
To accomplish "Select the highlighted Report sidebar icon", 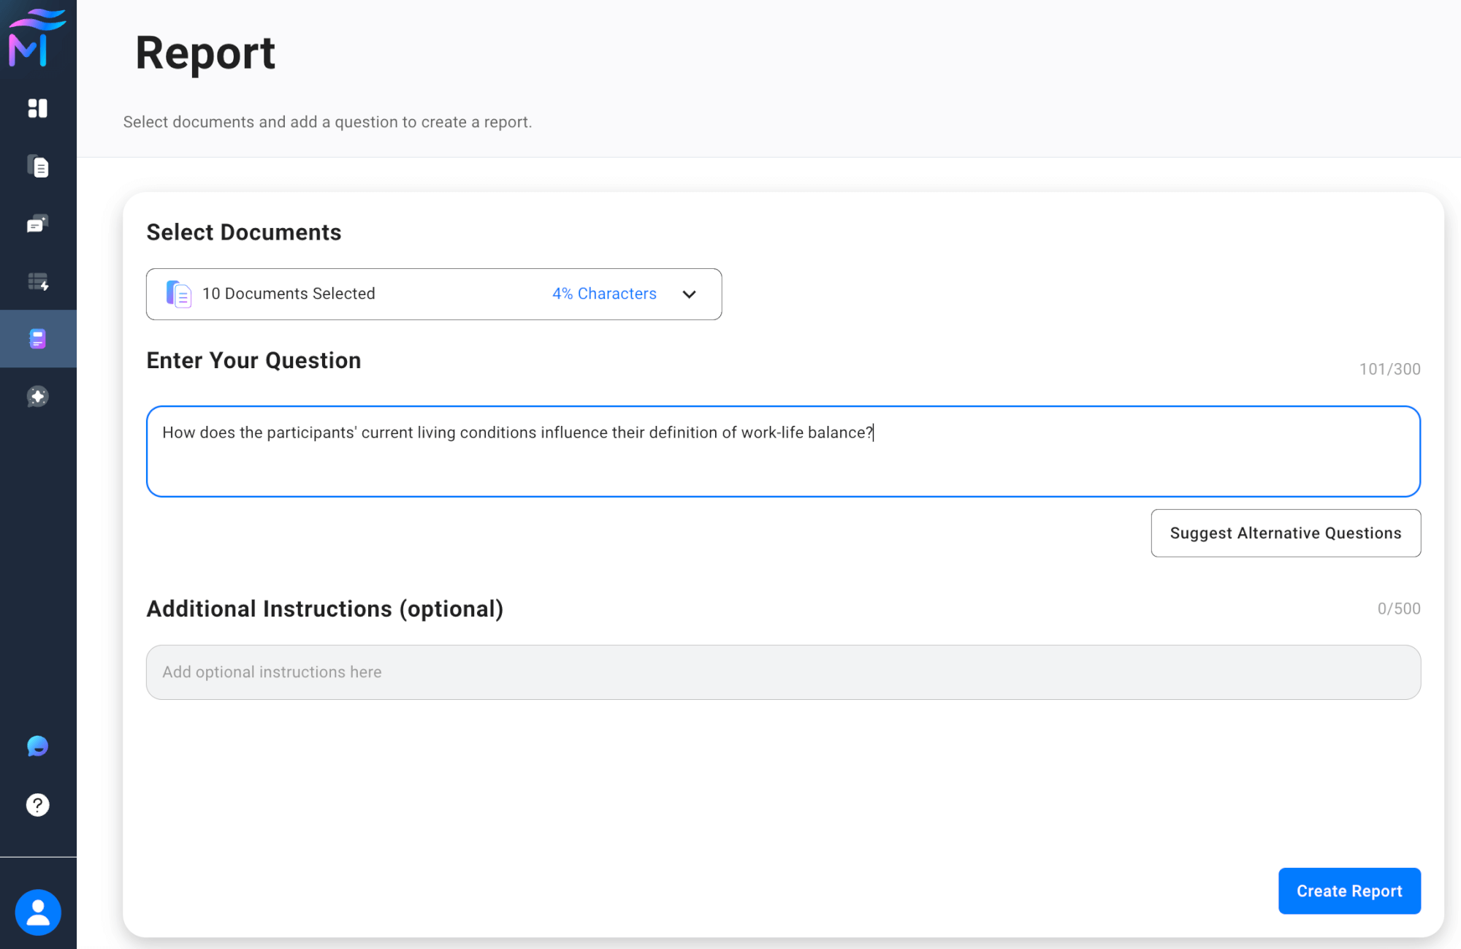I will (x=38, y=339).
